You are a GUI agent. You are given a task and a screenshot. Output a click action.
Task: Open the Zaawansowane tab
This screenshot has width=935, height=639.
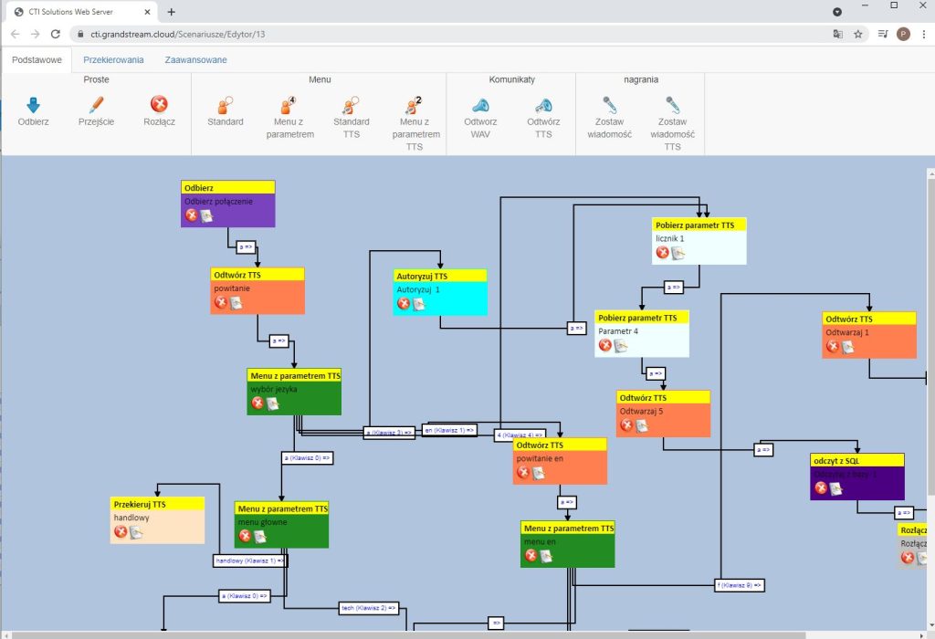[x=195, y=60]
